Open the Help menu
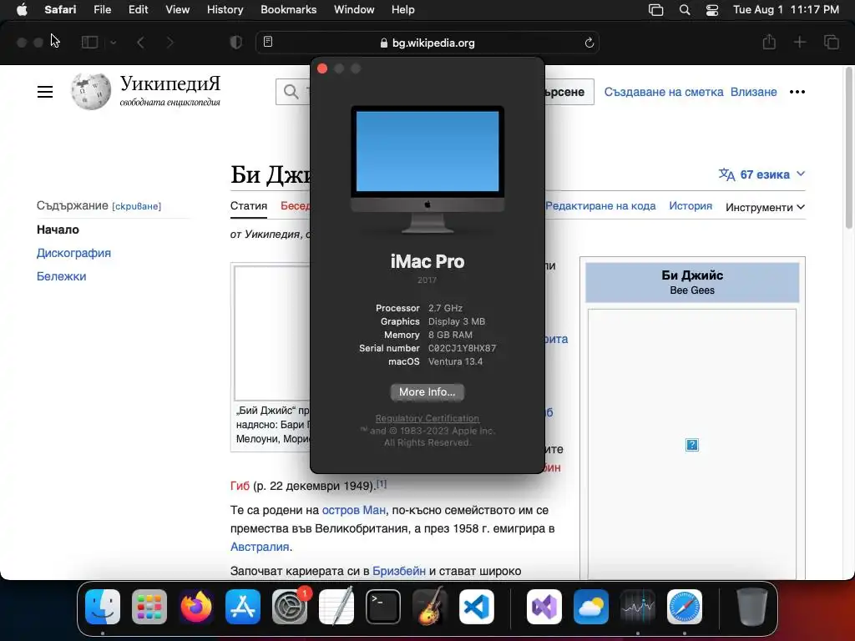The width and height of the screenshot is (855, 641). click(x=403, y=10)
